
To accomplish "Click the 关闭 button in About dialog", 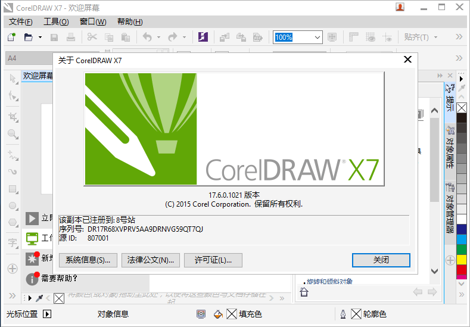I will (381, 260).
